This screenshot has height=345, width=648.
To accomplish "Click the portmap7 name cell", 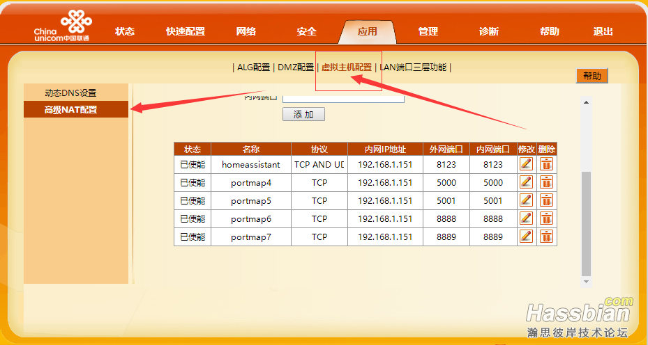I will coord(251,237).
